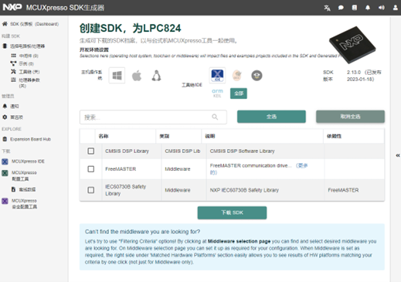Click the middleware grid icon in sidebar
This screenshot has height=282, width=401.
(13, 56)
